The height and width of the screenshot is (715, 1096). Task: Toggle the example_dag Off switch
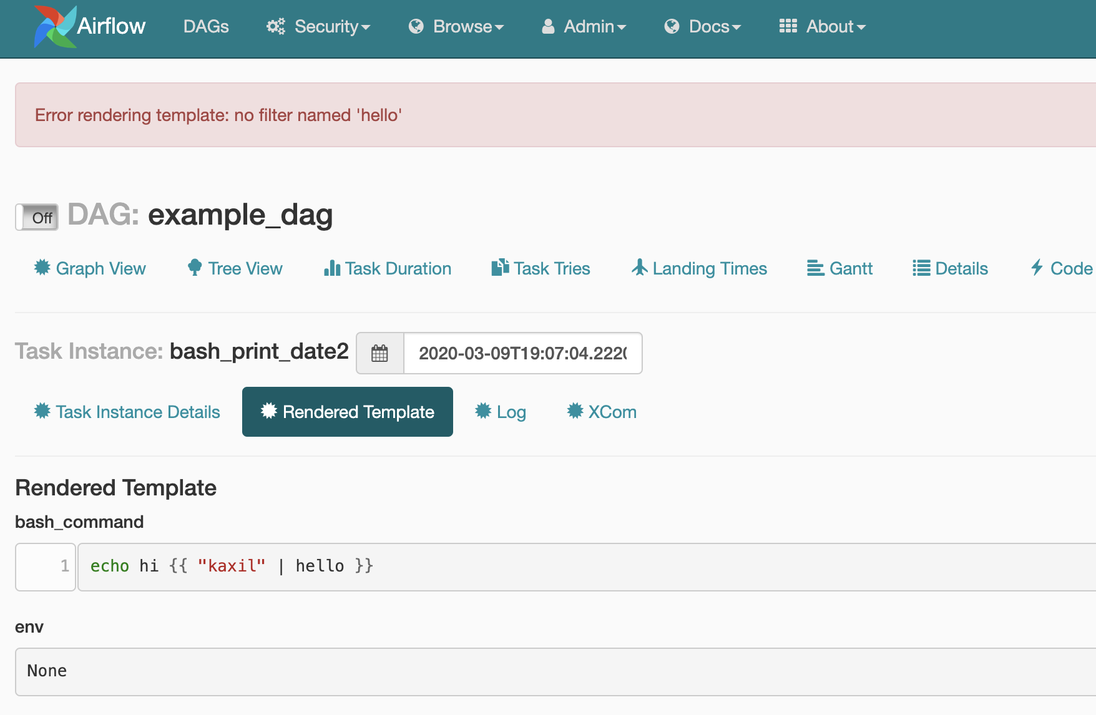[x=37, y=217]
